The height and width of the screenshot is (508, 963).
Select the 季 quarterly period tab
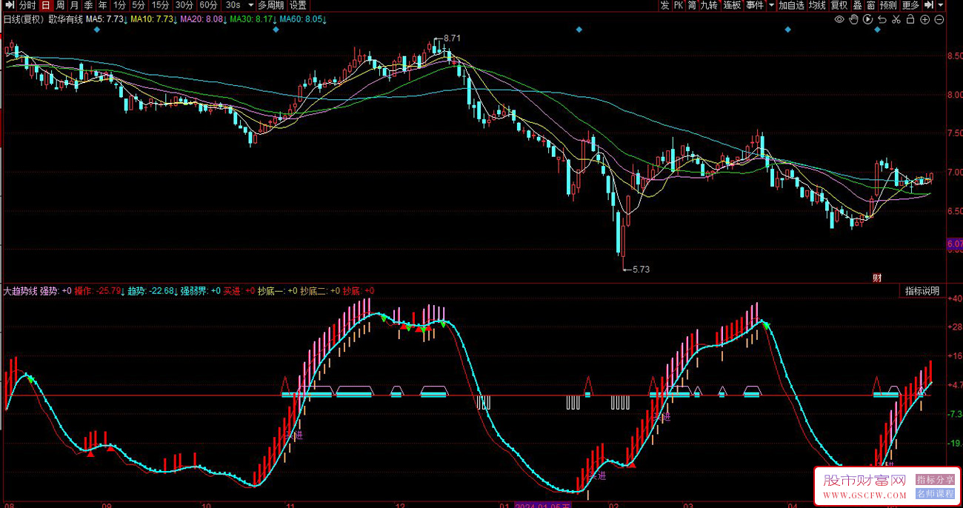[88, 5]
